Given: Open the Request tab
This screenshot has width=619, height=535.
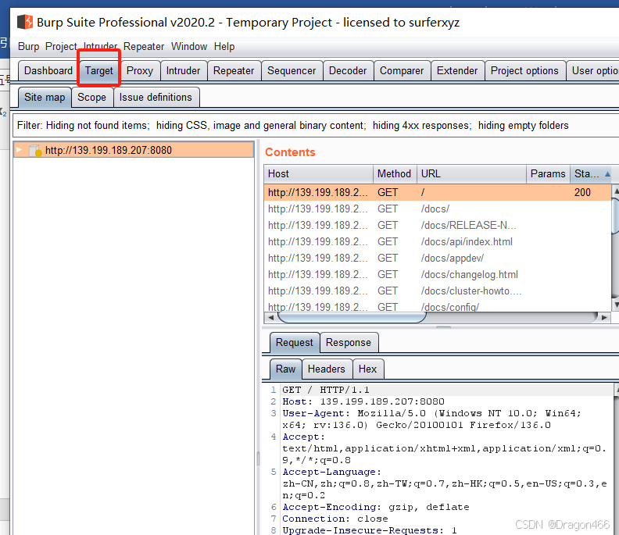Looking at the screenshot, I should point(295,342).
